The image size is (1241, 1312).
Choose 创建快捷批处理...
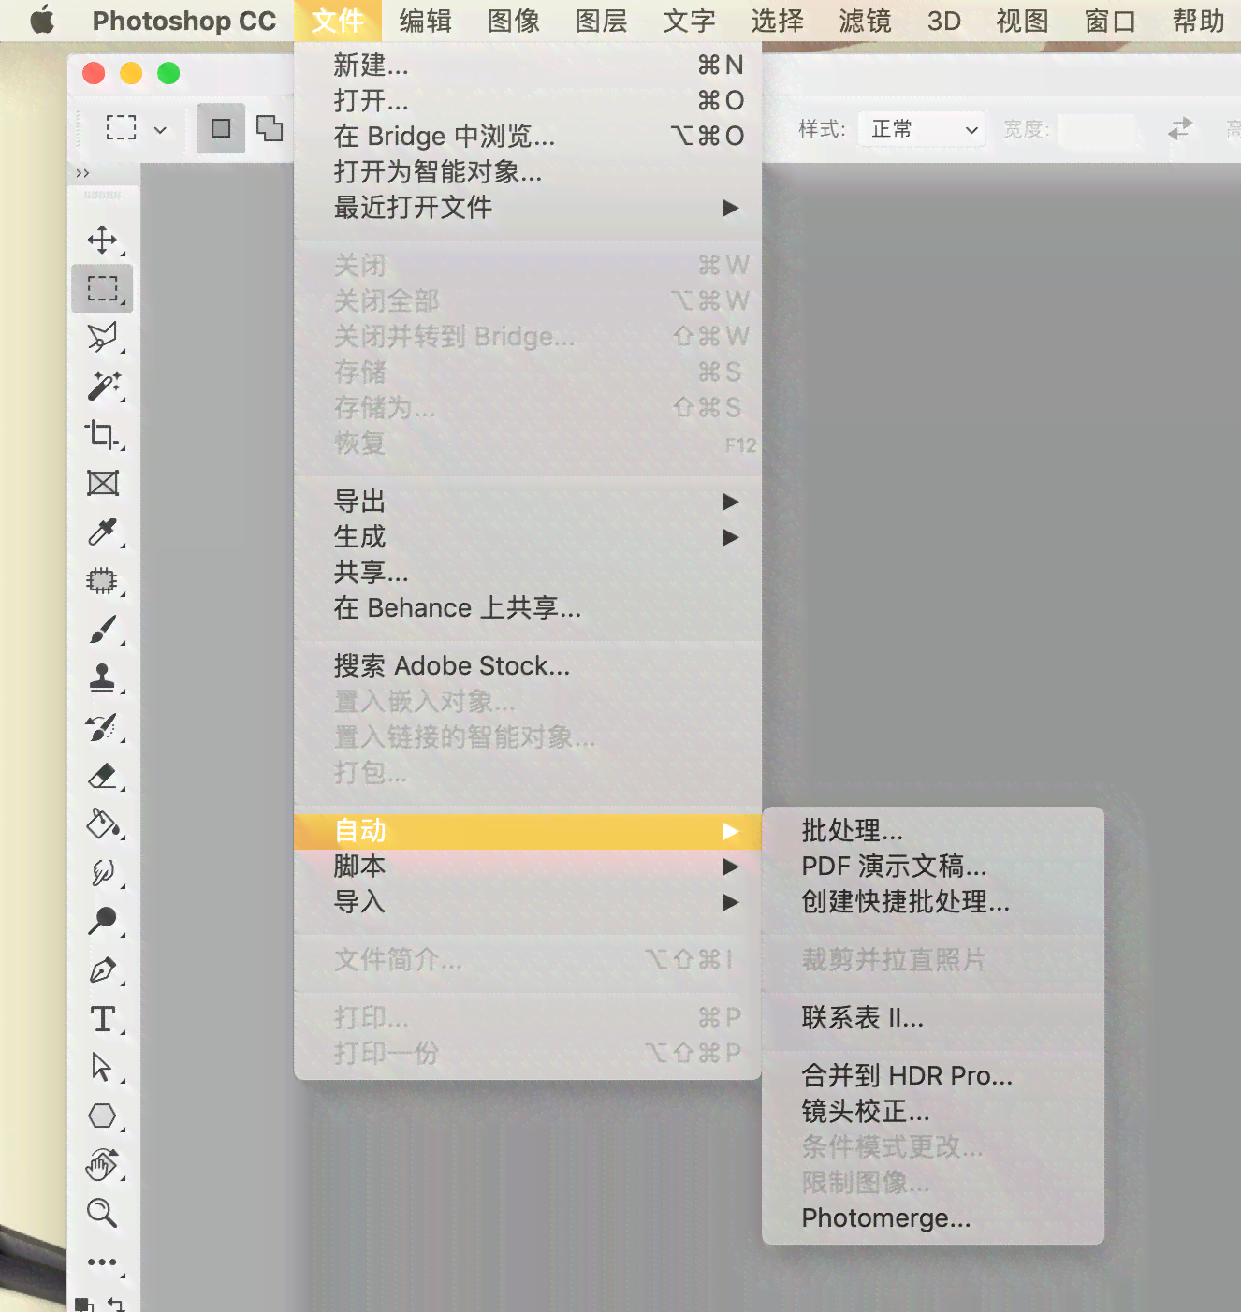[x=933, y=902]
